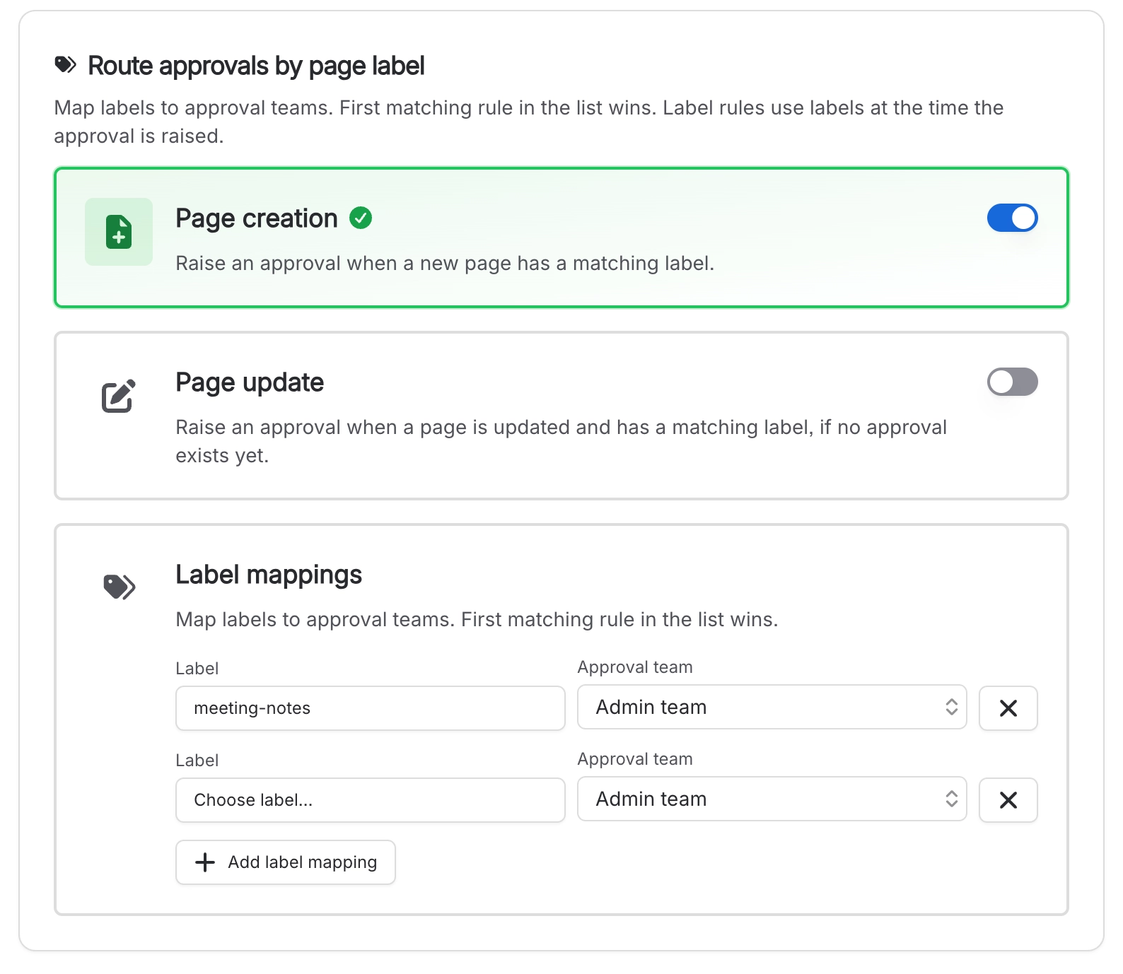Click the meeting-notes label input field
Image resolution: width=1123 pixels, height=974 pixels.
point(370,708)
